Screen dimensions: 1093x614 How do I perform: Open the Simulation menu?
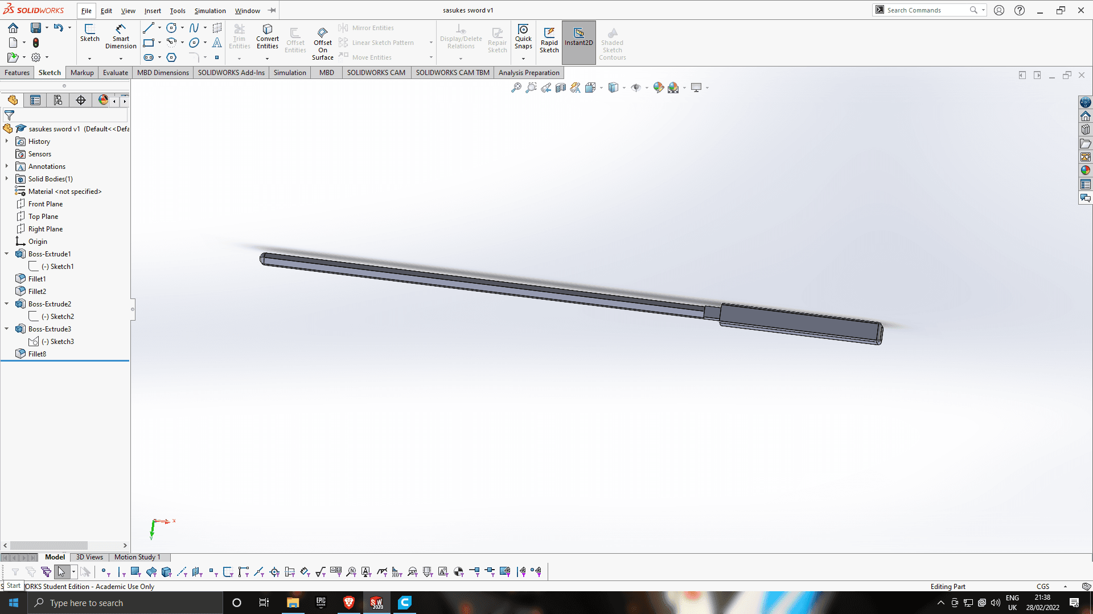[209, 10]
